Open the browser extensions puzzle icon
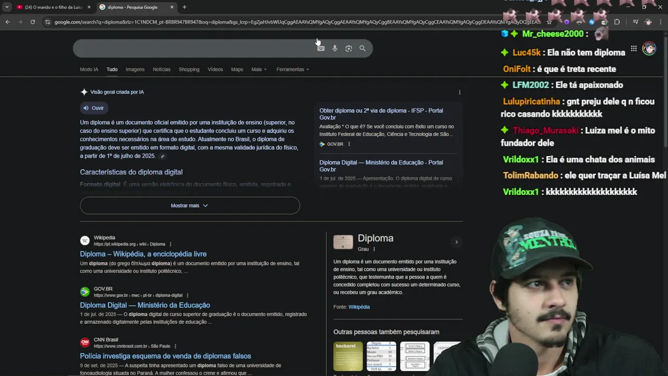The height and width of the screenshot is (376, 668). tap(617, 22)
